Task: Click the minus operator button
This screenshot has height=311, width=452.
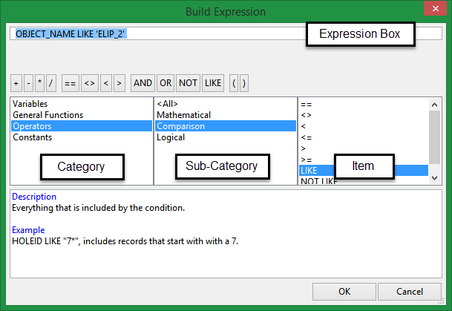Action: (27, 83)
